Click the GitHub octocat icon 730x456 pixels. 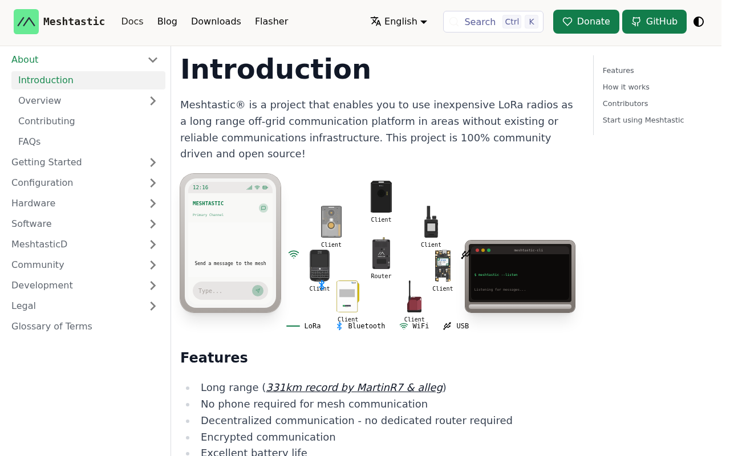coord(636,22)
